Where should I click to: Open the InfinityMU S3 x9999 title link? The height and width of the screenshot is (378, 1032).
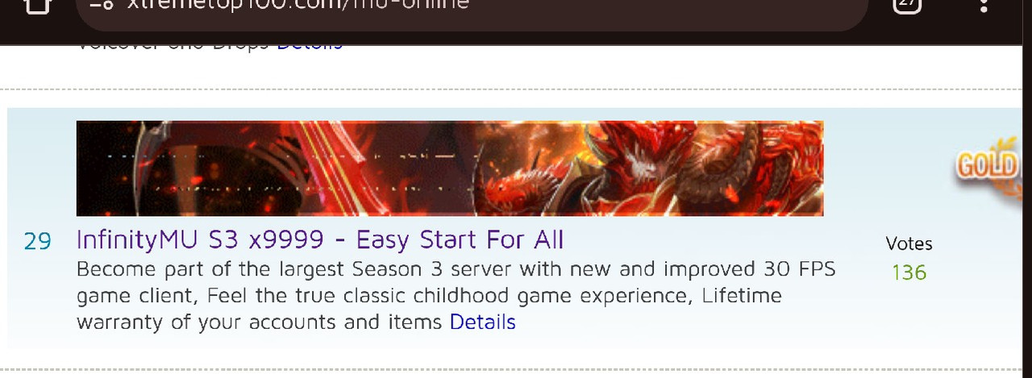click(x=320, y=240)
